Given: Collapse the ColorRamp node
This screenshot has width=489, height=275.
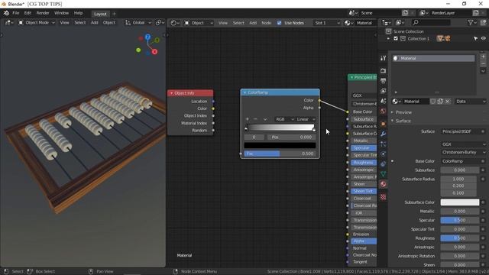Looking at the screenshot, I should (244, 92).
